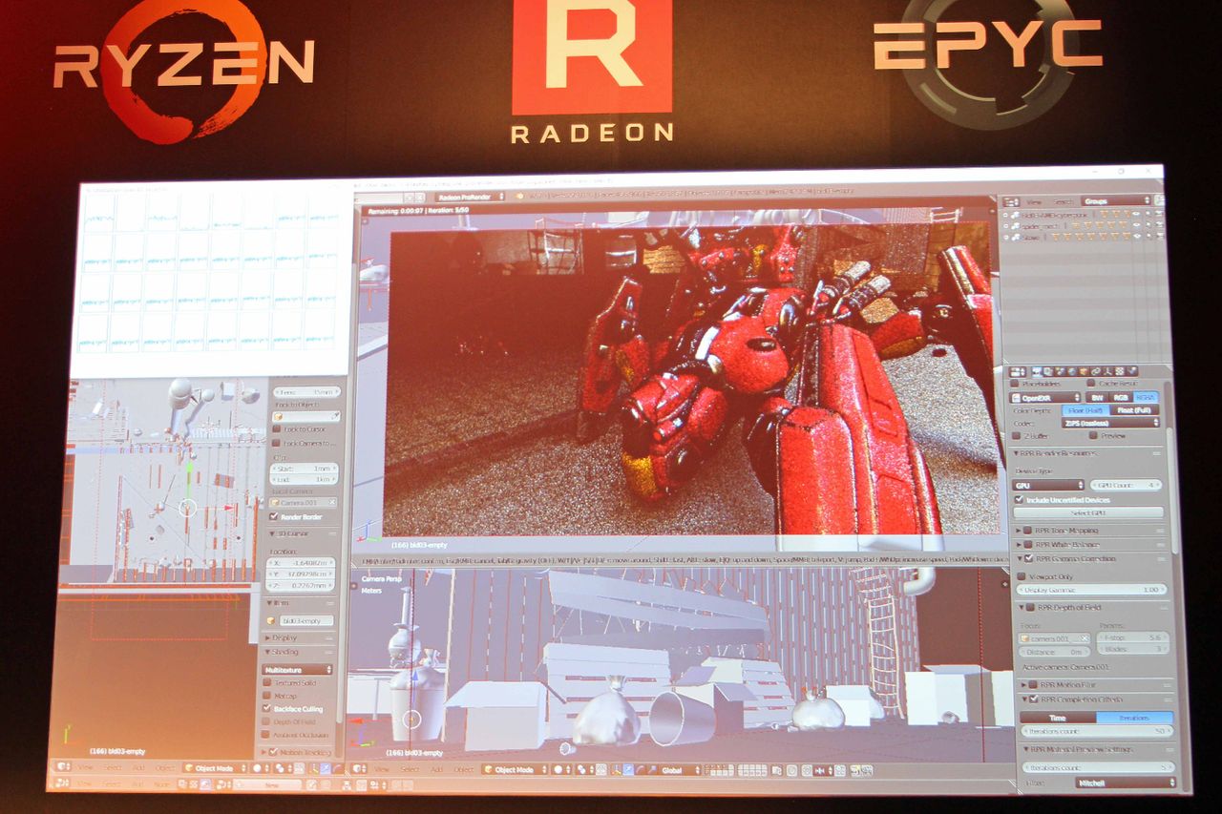Image resolution: width=1222 pixels, height=814 pixels.
Task: Select the Time completion criteria button
Action: pyautogui.click(x=1058, y=717)
